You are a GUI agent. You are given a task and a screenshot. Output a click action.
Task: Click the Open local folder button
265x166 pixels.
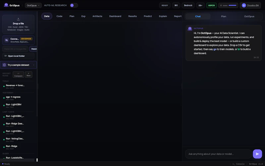(18, 56)
